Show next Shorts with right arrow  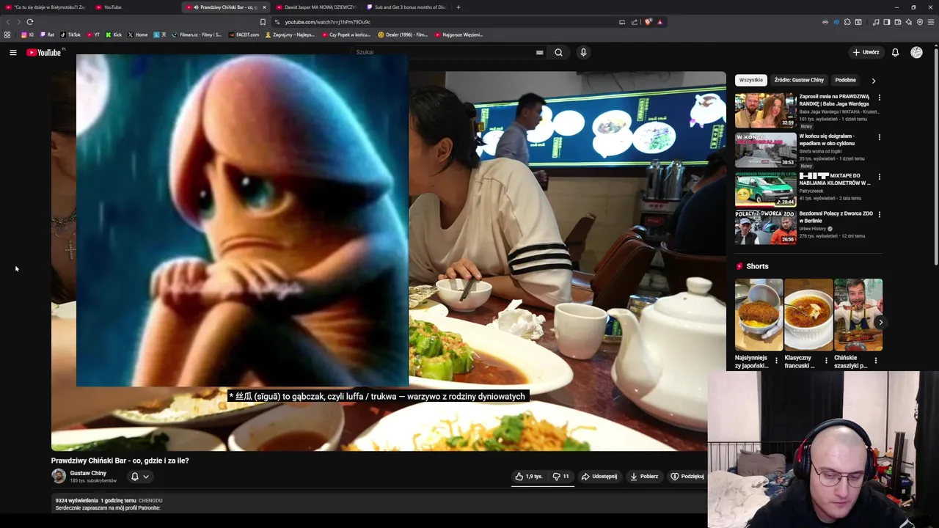tap(880, 322)
